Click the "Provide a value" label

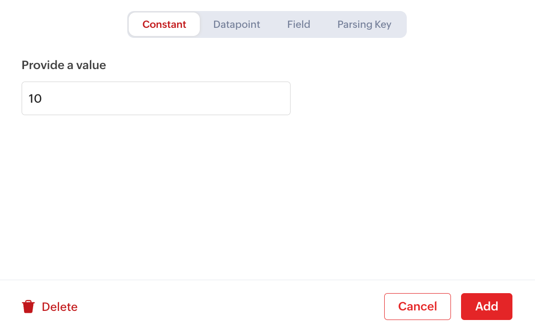coord(64,65)
